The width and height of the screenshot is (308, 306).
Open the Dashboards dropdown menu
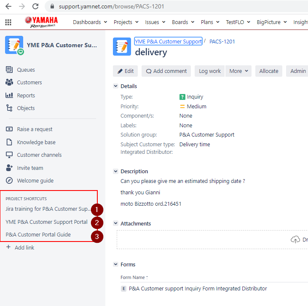(90, 22)
